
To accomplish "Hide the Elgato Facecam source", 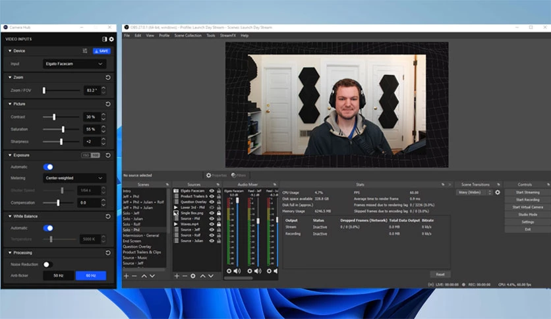I will click(x=212, y=190).
